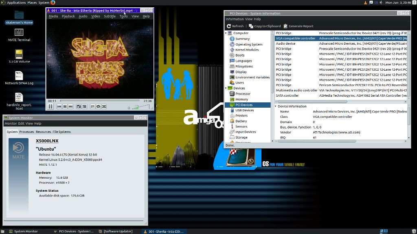Open VLC Audio menu
Screen dimensions: 417x234
coord(83,16)
